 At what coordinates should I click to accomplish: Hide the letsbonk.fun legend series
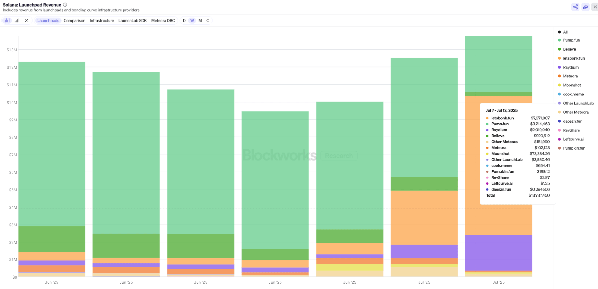pos(571,58)
